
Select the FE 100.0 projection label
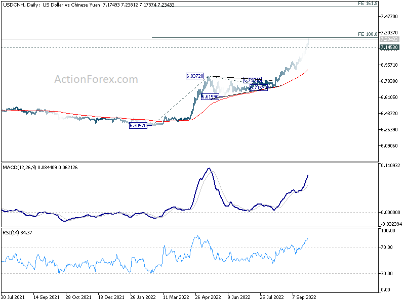tap(368, 34)
